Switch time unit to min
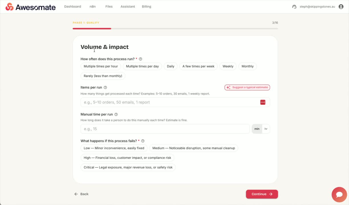The width and height of the screenshot is (349, 205). 257,129
